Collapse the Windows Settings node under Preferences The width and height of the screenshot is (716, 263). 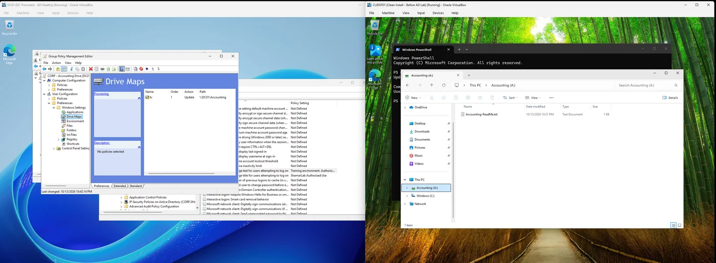[x=54, y=108]
